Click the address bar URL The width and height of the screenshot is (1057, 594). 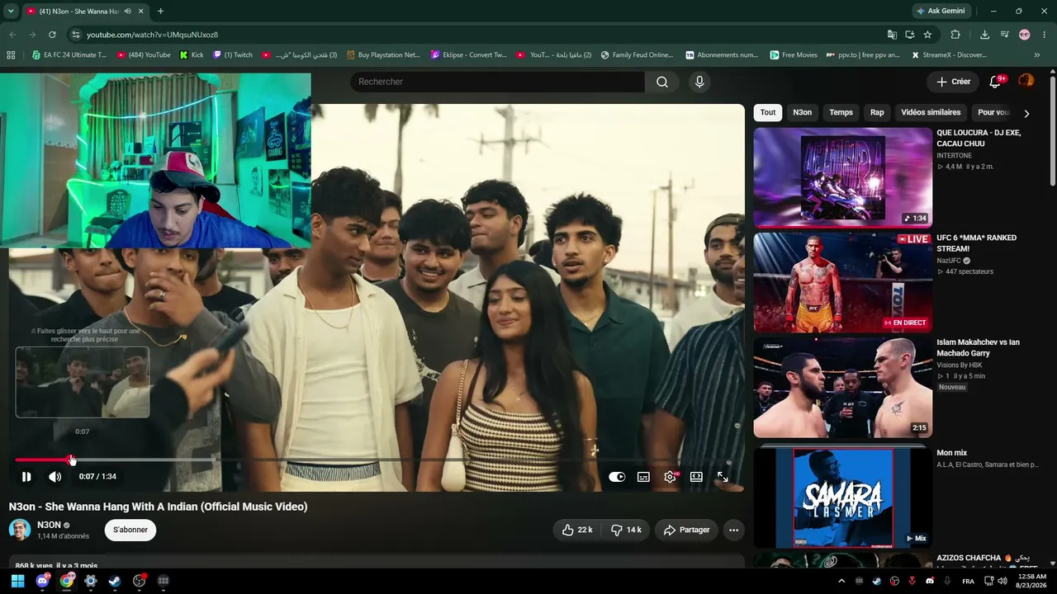point(153,35)
